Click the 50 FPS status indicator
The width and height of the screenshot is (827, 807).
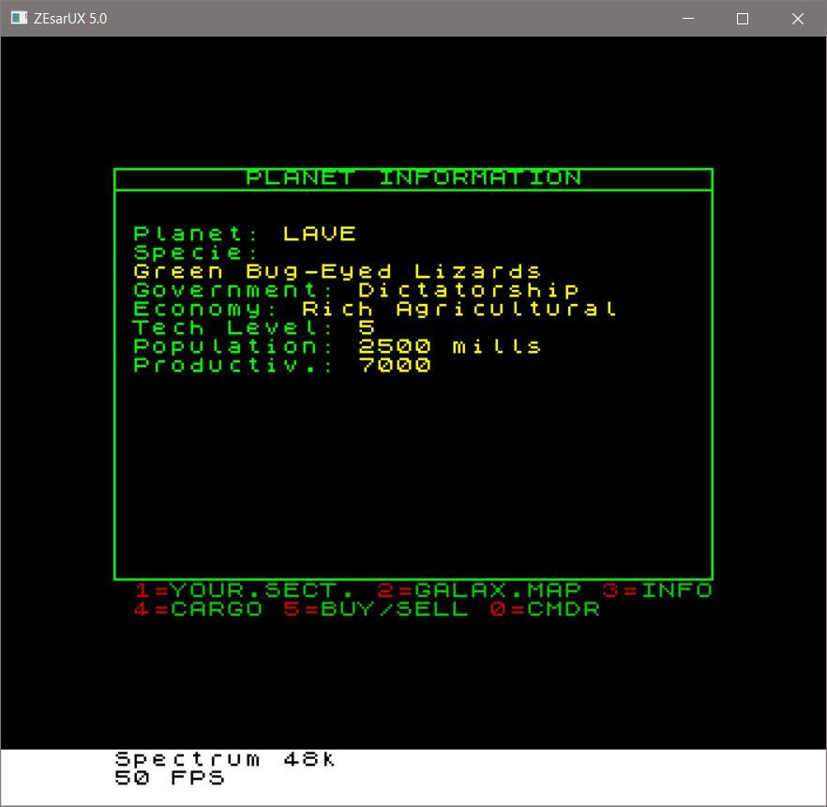tap(170, 778)
